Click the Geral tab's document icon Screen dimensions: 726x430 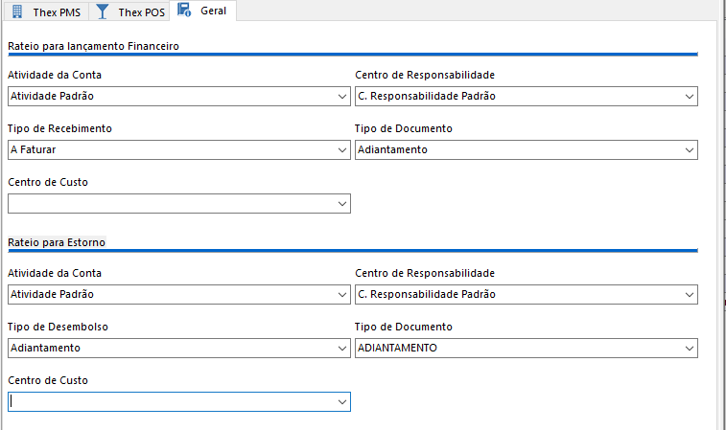point(185,11)
